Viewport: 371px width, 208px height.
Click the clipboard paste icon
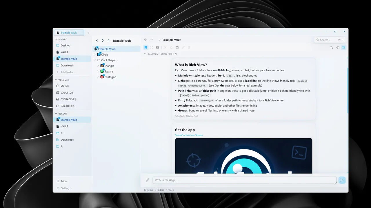coord(177,47)
